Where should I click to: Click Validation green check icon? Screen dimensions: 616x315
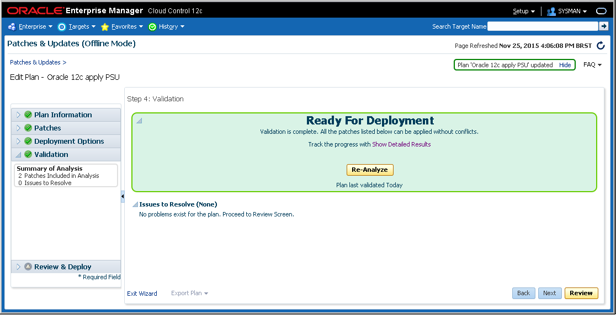(28, 154)
